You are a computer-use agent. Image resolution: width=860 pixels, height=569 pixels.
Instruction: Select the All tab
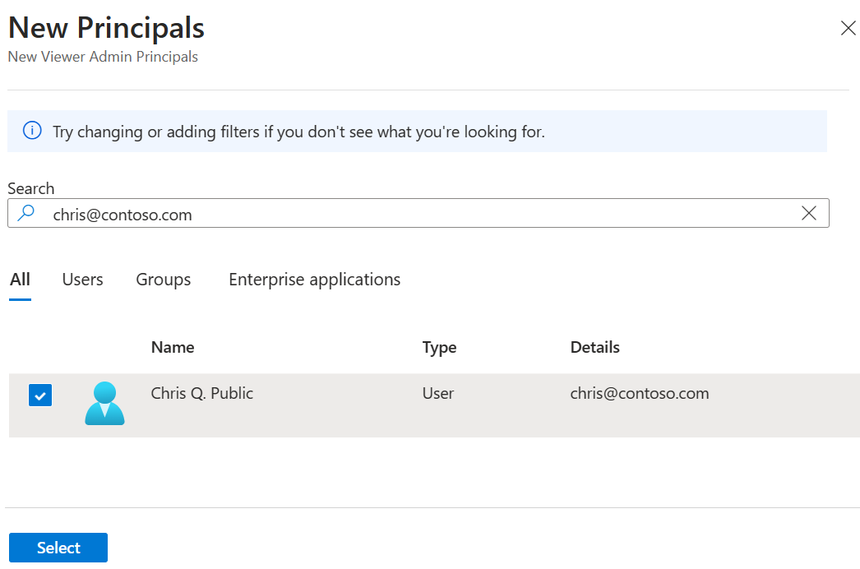pos(20,280)
